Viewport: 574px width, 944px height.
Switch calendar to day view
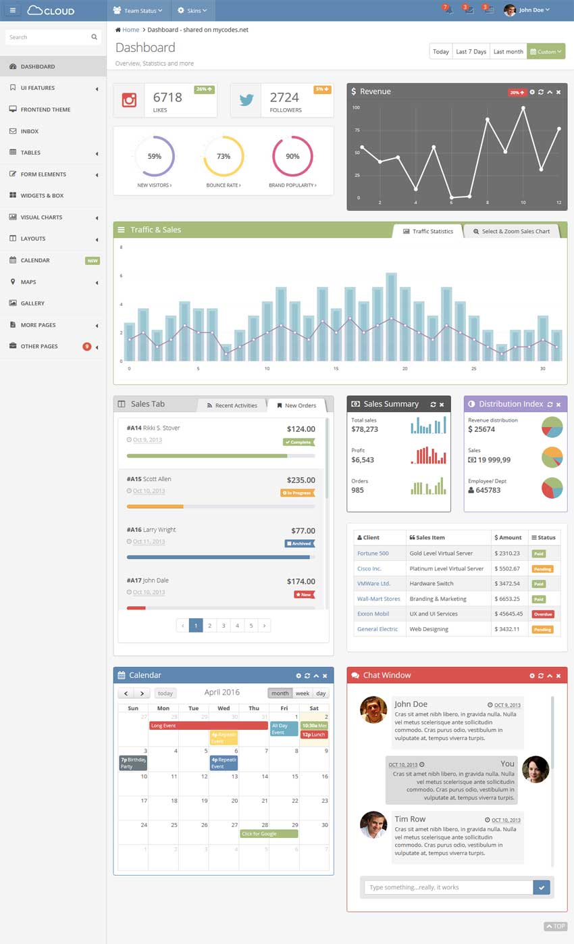click(321, 693)
